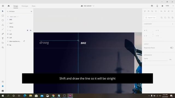Select the Select (arrow) tool

coord(3,11)
